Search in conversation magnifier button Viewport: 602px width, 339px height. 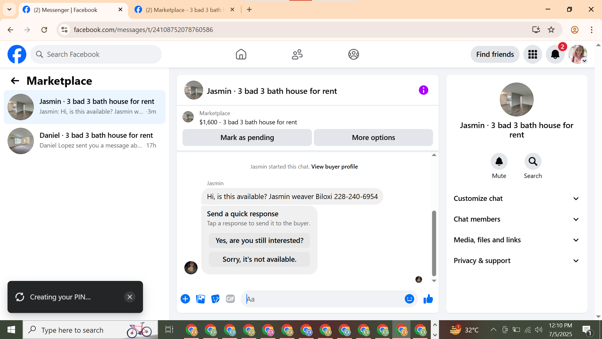coord(533,162)
